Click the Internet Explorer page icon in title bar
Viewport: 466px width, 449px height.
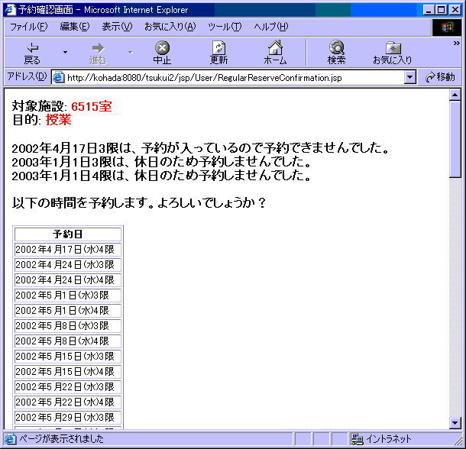(9, 9)
